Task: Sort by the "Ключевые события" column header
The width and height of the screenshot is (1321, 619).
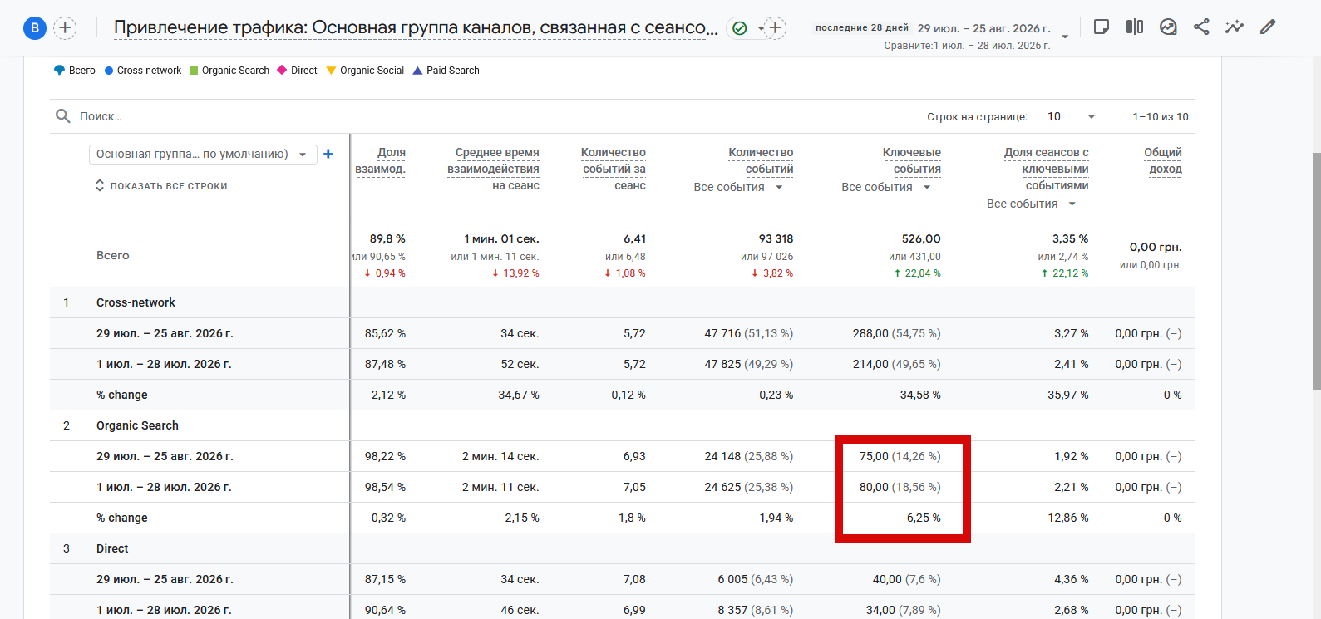Action: point(912,160)
